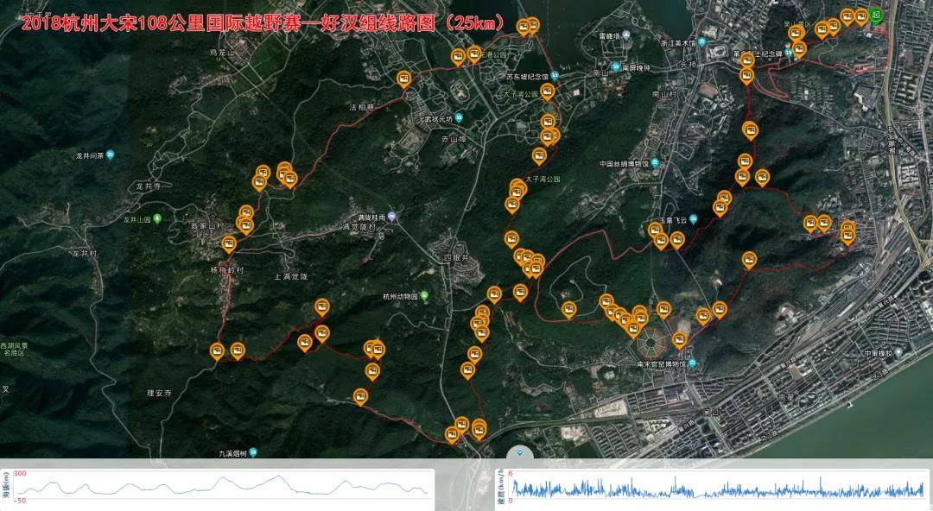Screen dimensions: 933x511
Task: Click the 法相巷 place label
Action: [361, 108]
